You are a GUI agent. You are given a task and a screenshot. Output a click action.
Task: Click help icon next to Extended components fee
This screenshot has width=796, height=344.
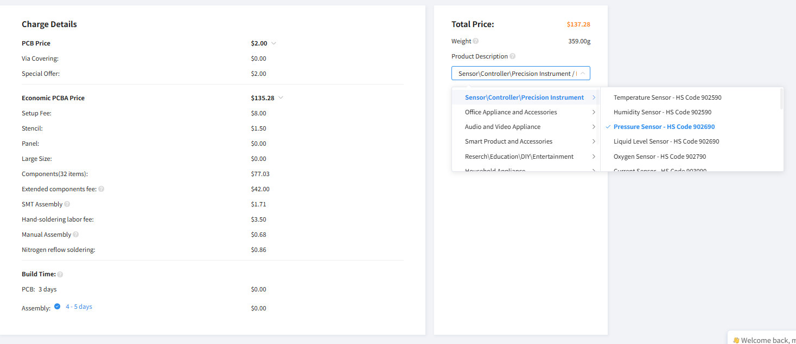(x=101, y=189)
